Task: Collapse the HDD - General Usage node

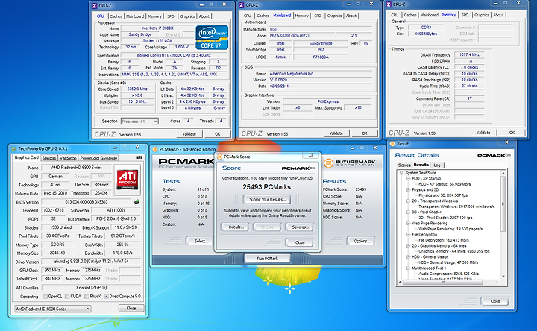Action: (x=408, y=256)
